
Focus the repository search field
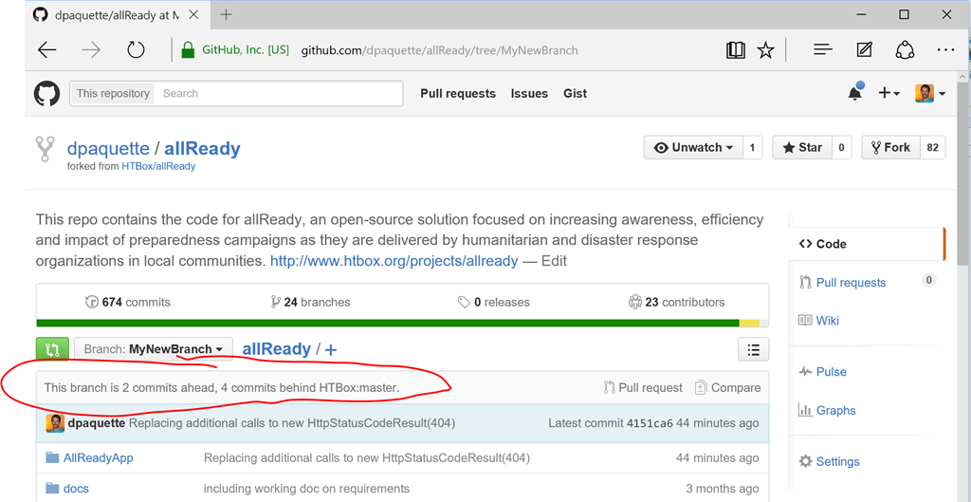pos(279,94)
